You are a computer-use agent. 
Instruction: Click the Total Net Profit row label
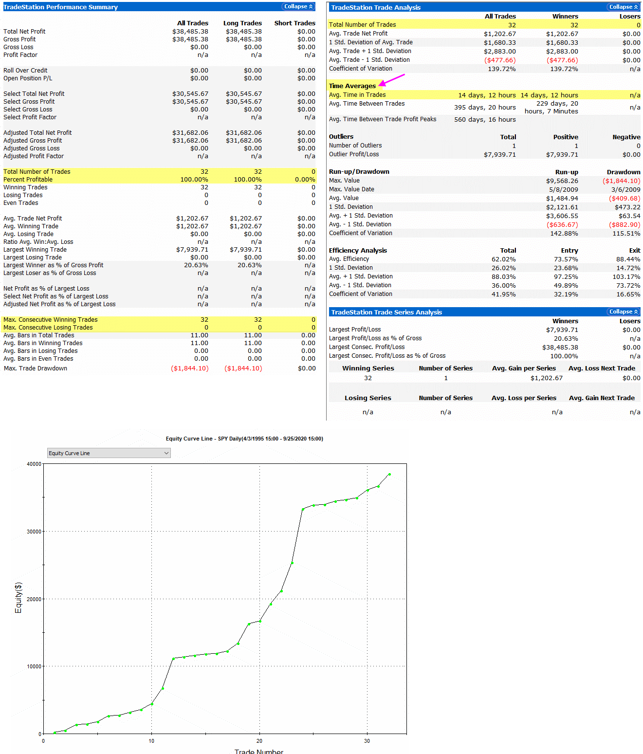coord(24,32)
